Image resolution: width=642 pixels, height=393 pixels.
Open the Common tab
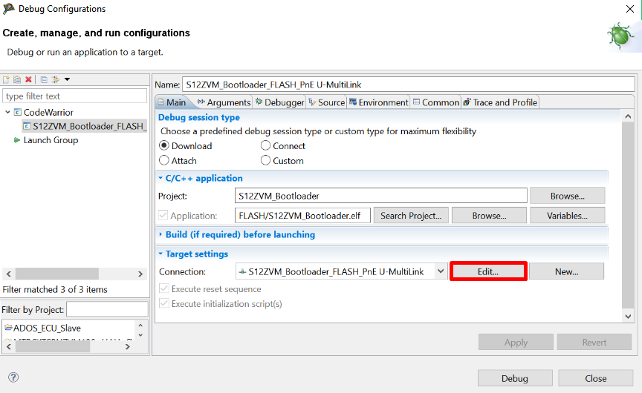436,102
